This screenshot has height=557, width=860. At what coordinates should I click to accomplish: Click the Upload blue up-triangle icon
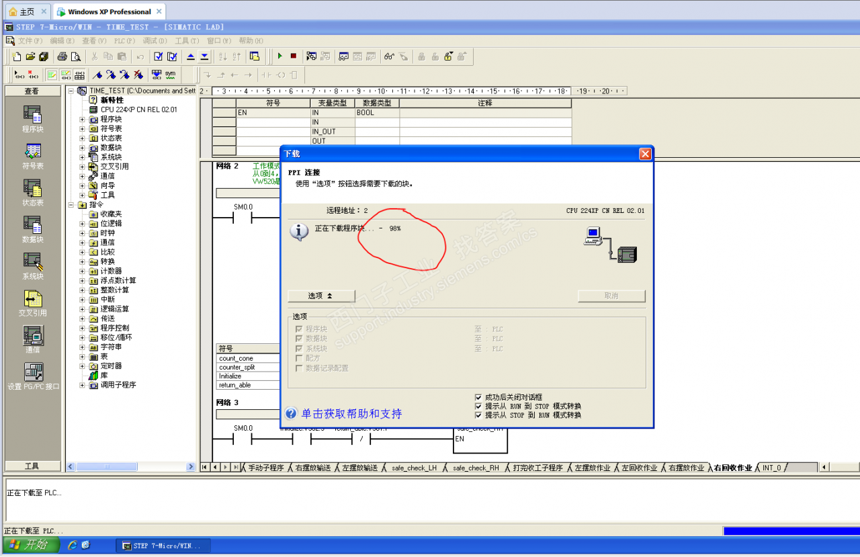point(191,56)
